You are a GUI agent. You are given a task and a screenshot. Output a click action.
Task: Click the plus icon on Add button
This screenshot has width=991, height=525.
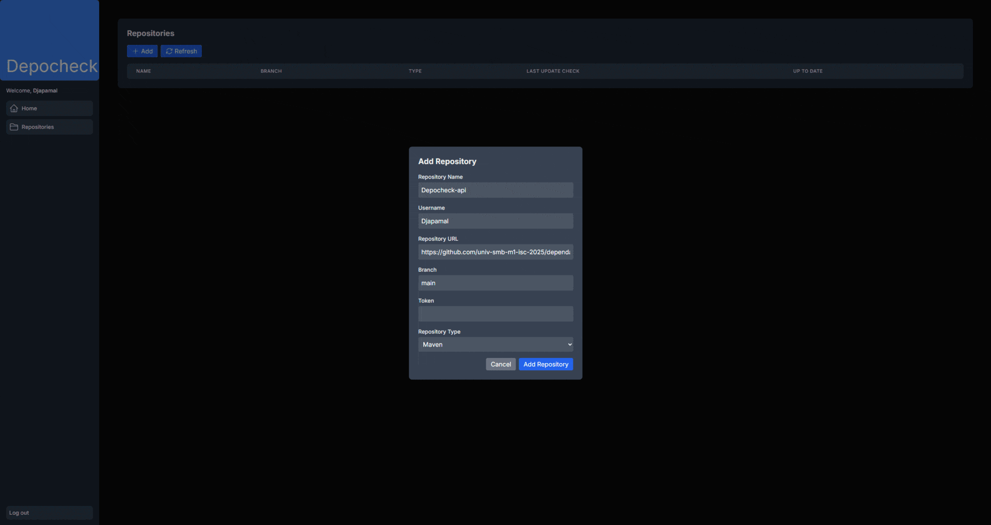[x=135, y=51]
